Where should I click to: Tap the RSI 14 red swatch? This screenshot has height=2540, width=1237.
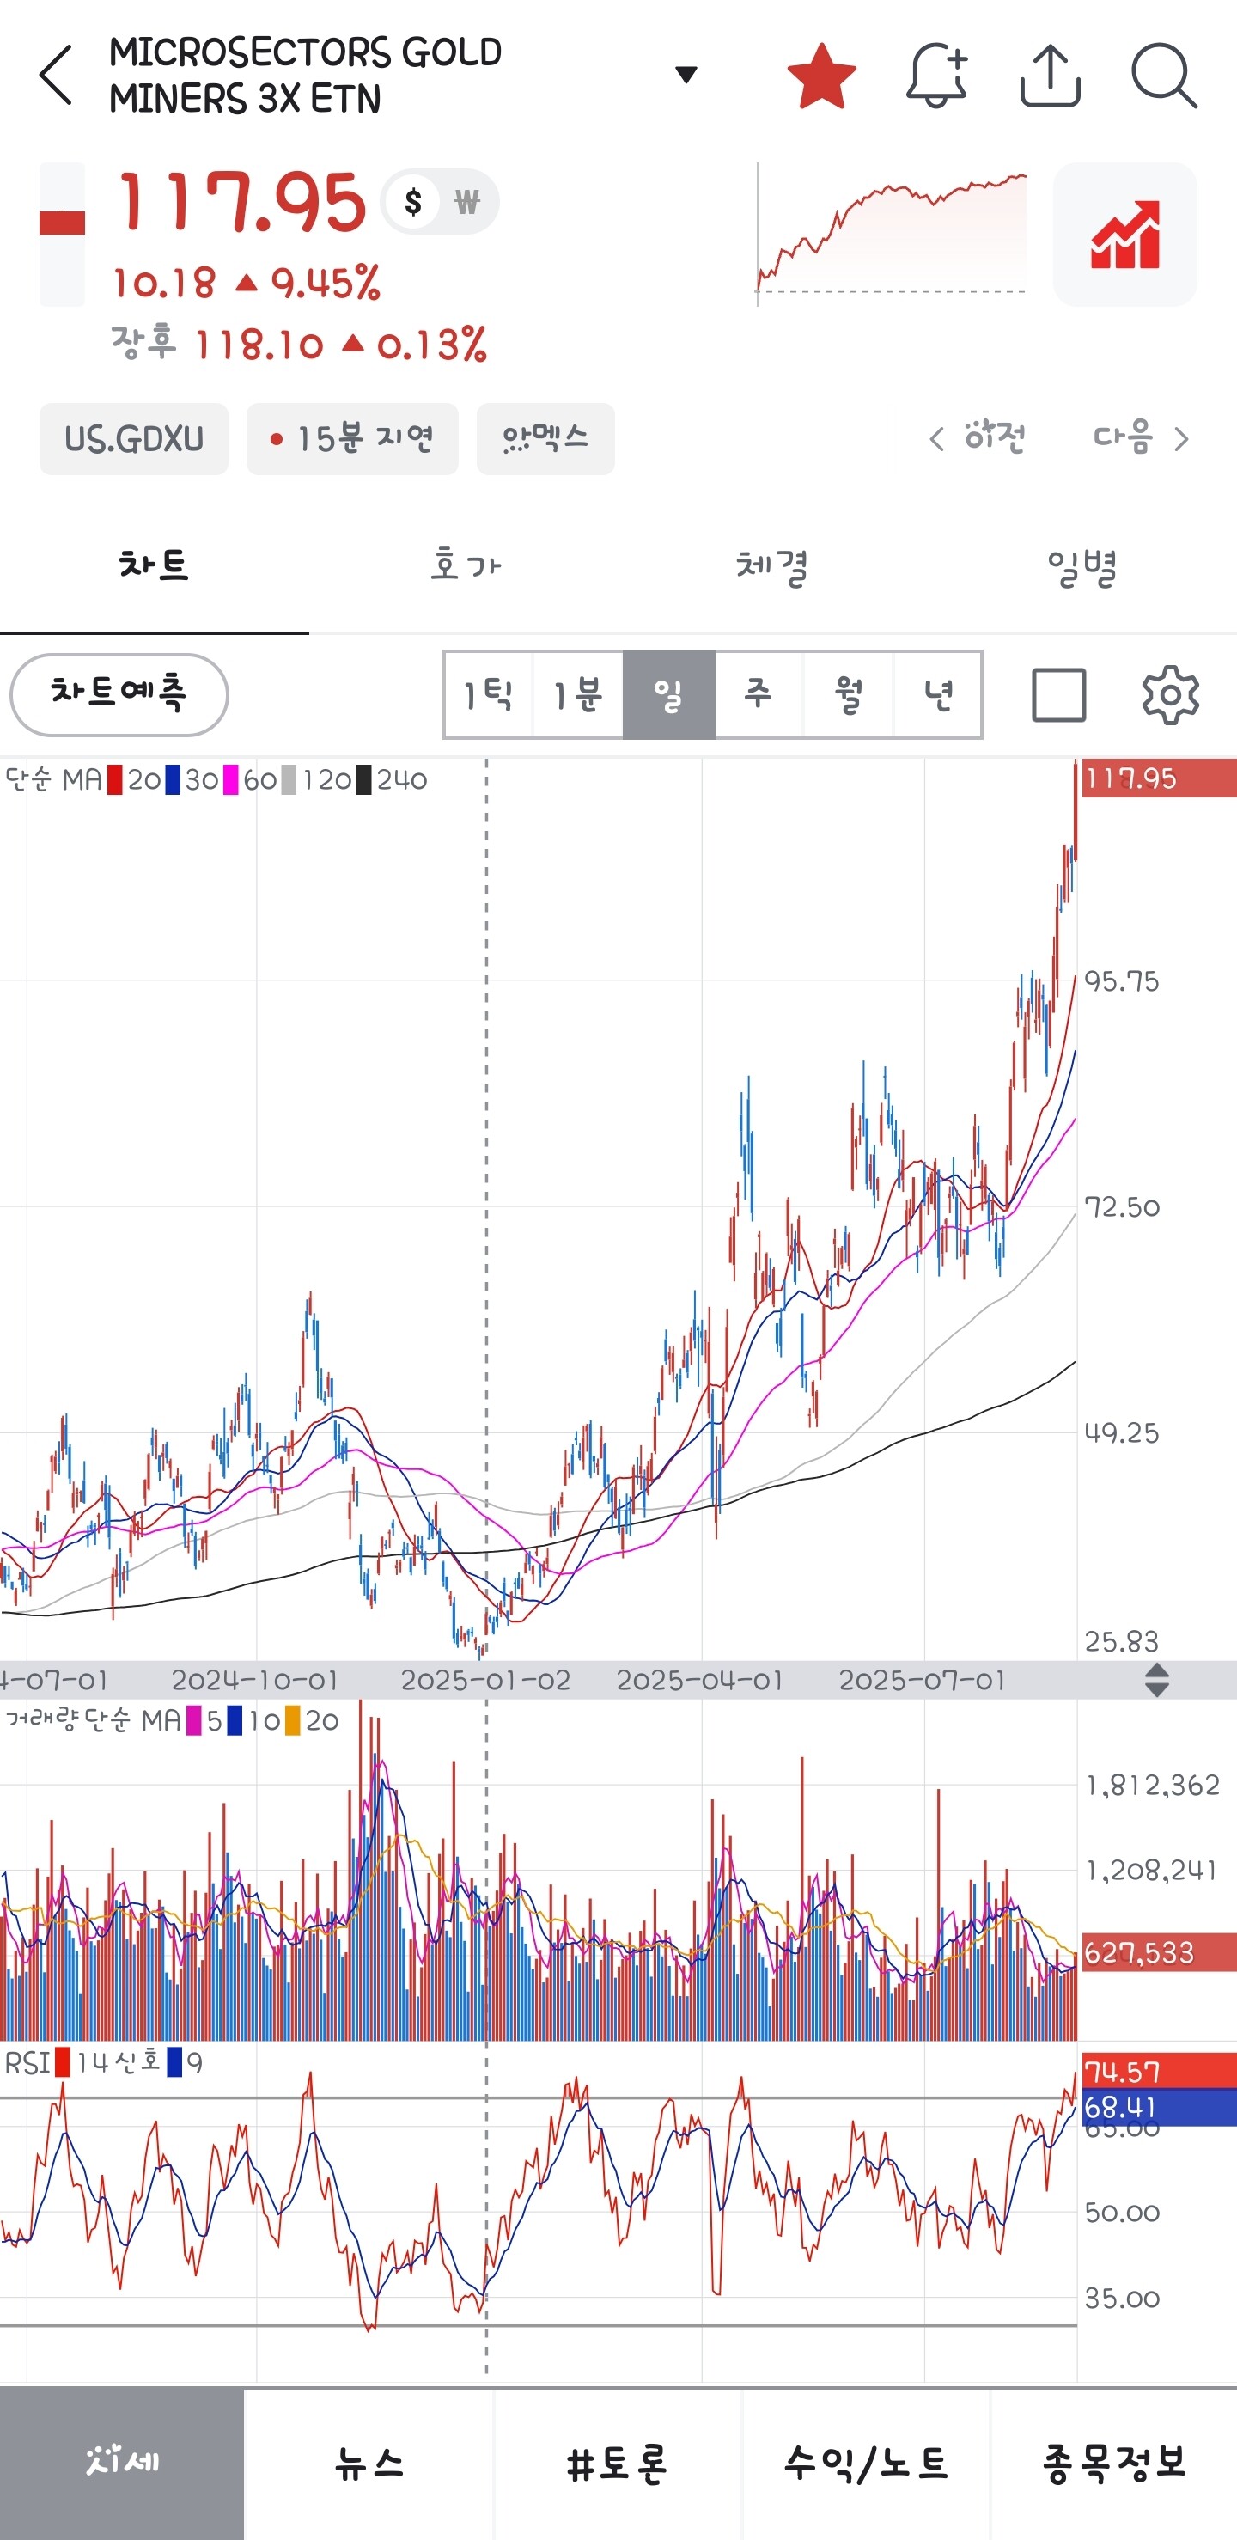point(63,2063)
